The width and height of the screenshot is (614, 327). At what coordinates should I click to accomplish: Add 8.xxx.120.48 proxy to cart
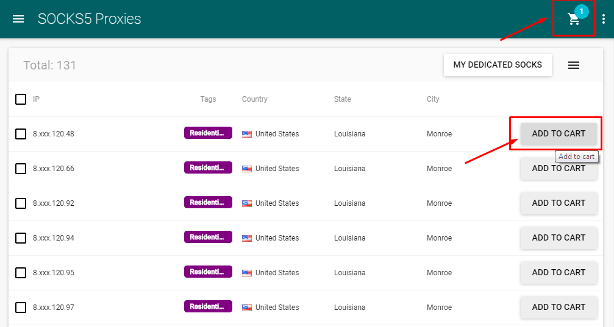(x=559, y=134)
